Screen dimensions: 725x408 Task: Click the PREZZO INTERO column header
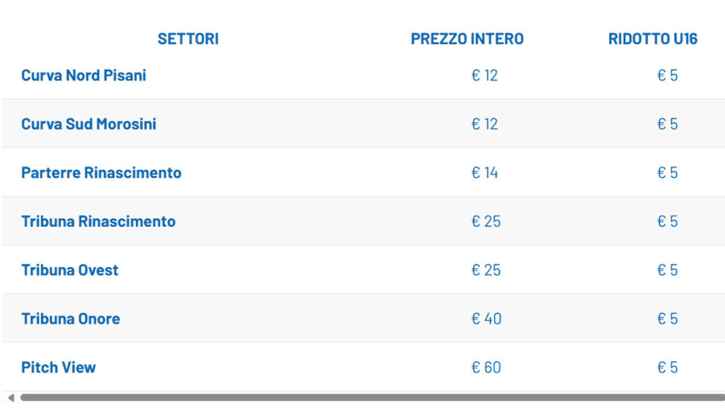(467, 39)
